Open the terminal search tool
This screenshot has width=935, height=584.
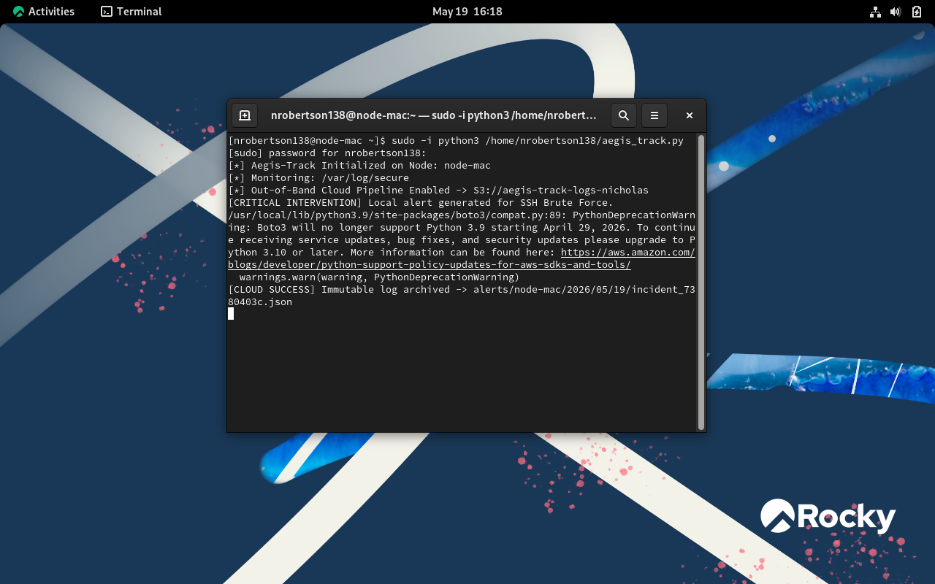[x=623, y=115]
